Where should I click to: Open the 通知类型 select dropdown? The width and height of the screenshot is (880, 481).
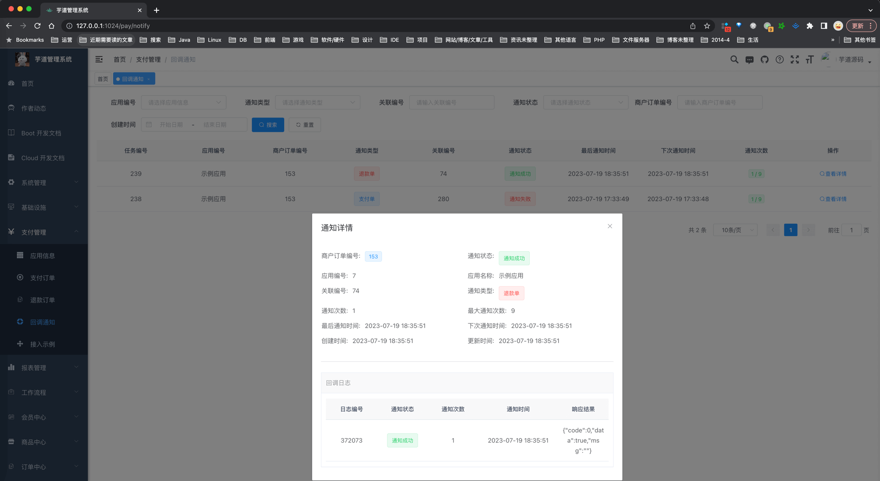point(317,102)
